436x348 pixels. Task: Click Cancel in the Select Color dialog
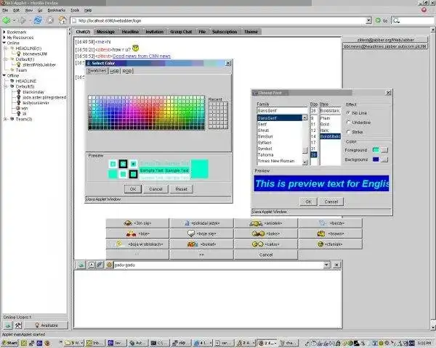click(156, 189)
